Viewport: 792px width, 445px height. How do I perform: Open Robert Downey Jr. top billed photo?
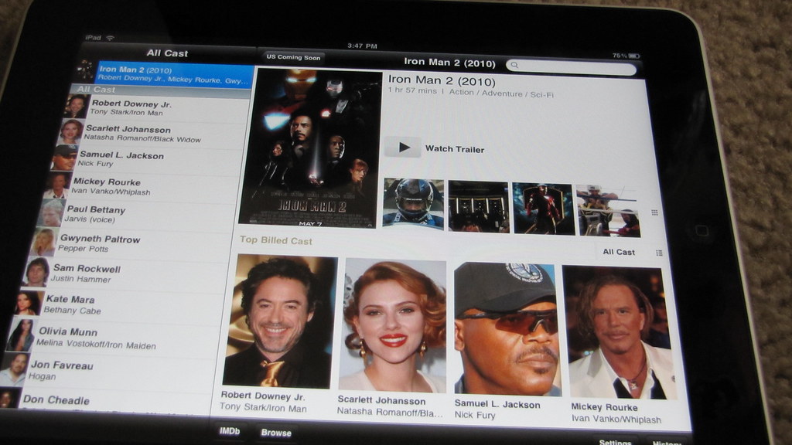pos(280,321)
